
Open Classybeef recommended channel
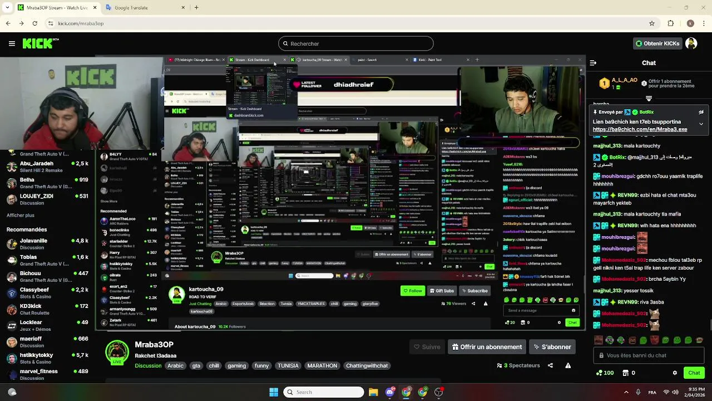[x=47, y=293]
